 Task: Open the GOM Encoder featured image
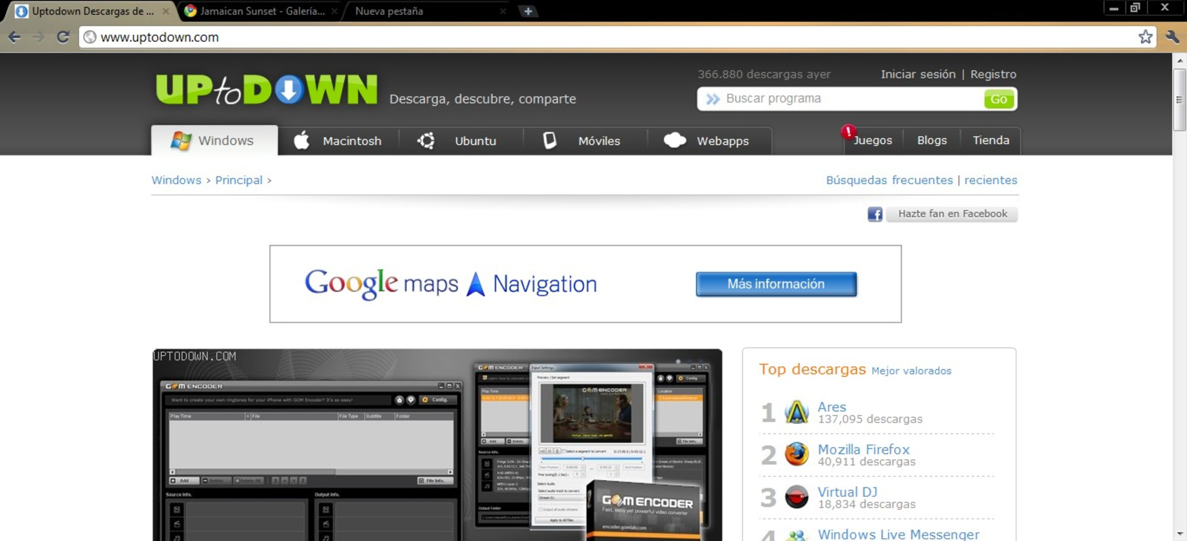coord(437,445)
